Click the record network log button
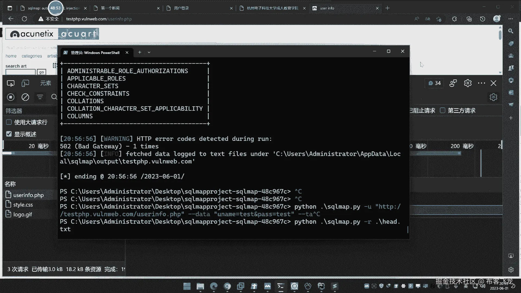Image resolution: width=521 pixels, height=293 pixels. coord(11,97)
